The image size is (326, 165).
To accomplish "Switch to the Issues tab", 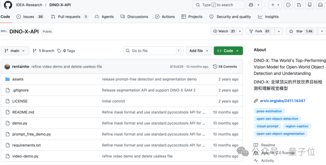I will [x=30, y=17].
